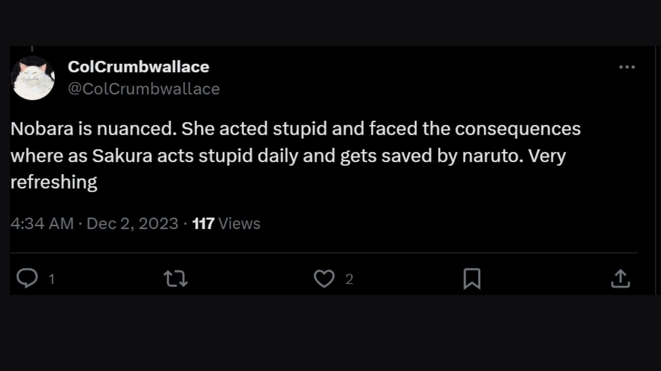The height and width of the screenshot is (371, 661).
Task: Open the share tweet icon
Action: click(620, 278)
